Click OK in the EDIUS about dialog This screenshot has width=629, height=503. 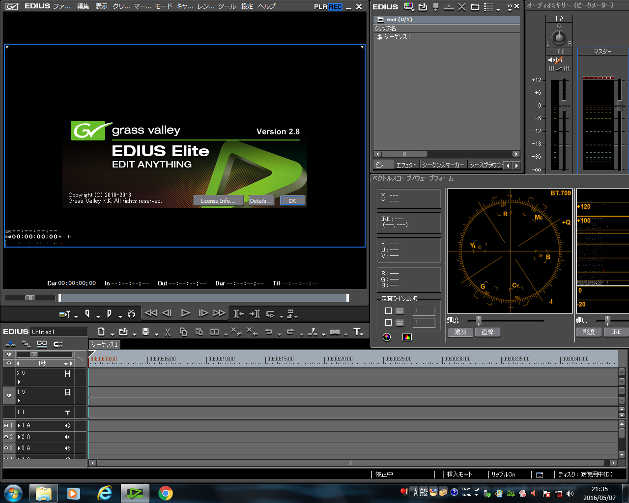click(292, 201)
